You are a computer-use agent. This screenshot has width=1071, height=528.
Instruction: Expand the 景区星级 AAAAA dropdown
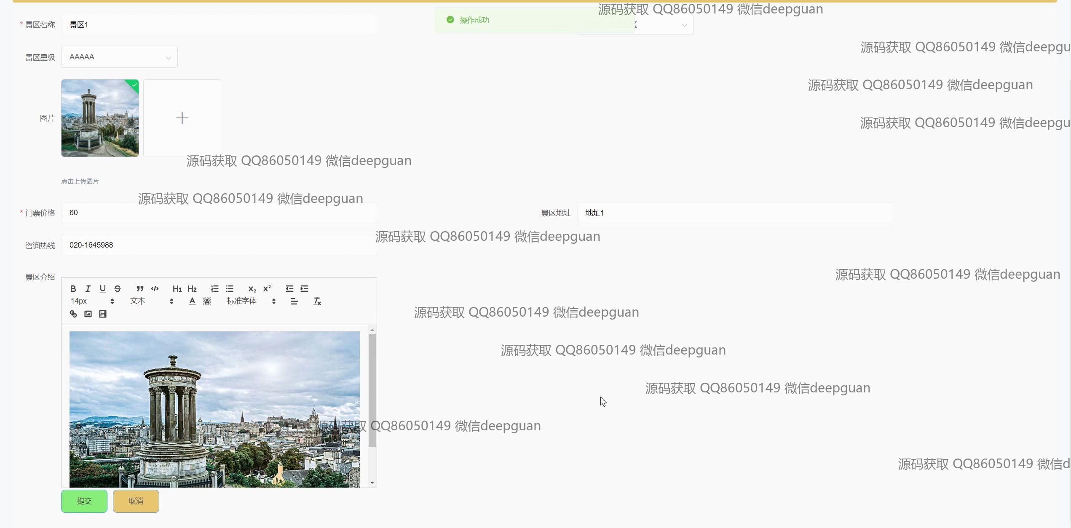point(119,57)
